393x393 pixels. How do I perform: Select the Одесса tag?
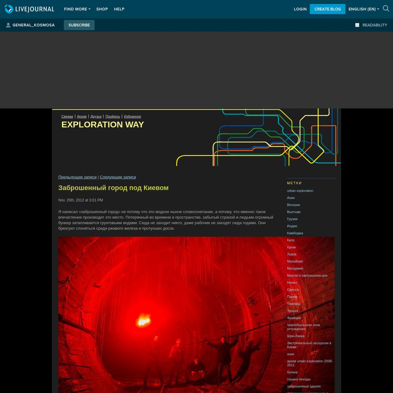[293, 290]
